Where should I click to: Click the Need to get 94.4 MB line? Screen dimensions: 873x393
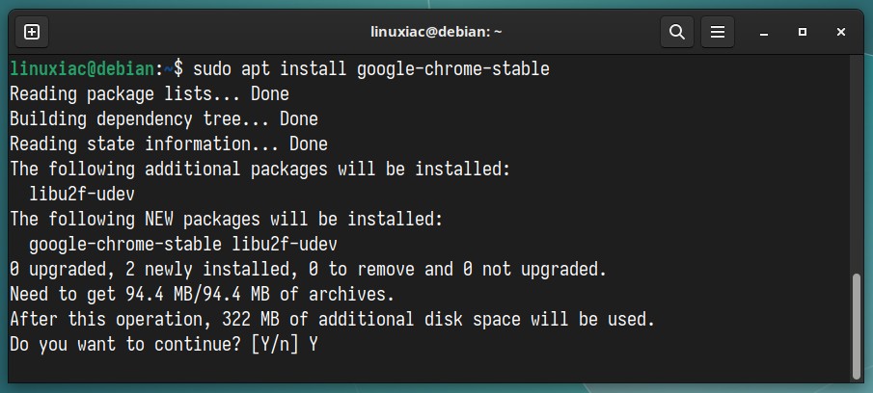pyautogui.click(x=203, y=294)
